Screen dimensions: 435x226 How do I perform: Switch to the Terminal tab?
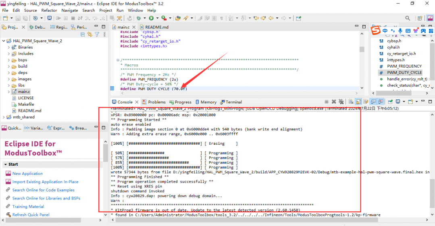(x=231, y=102)
